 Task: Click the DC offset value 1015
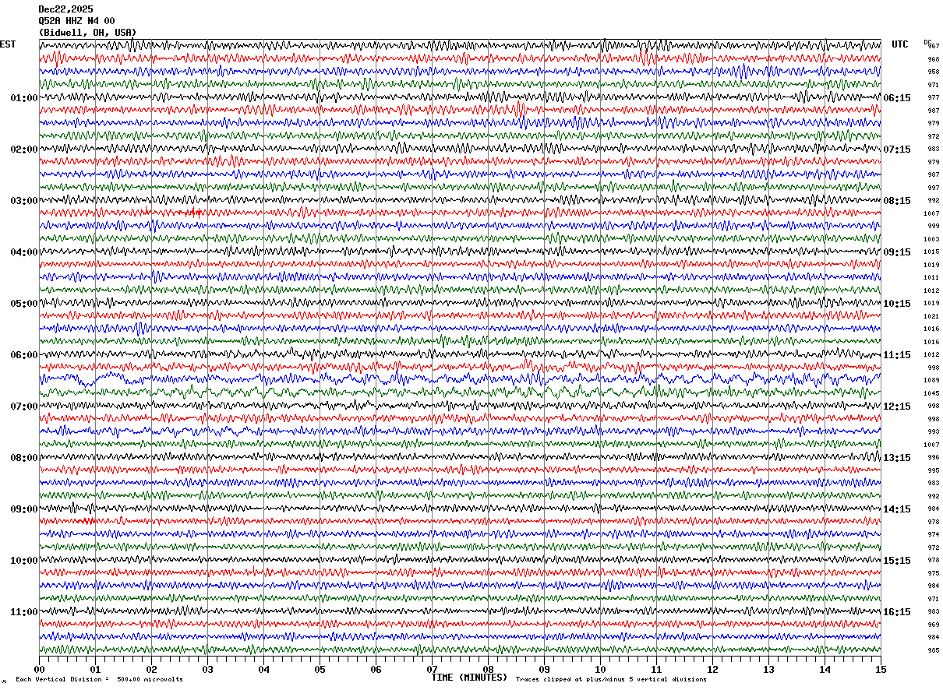931,252
